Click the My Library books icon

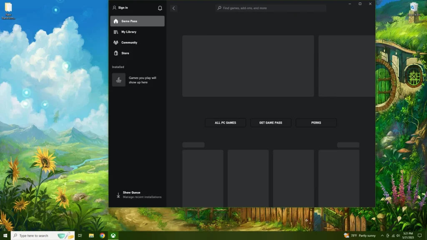116,32
